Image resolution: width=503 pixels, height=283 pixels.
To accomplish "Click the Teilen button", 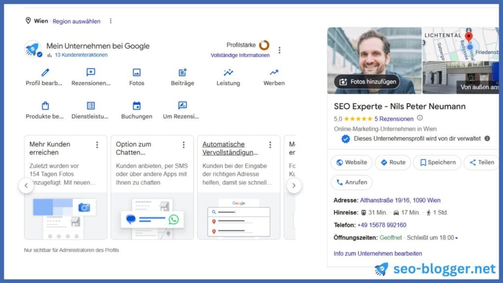I will click(x=481, y=162).
